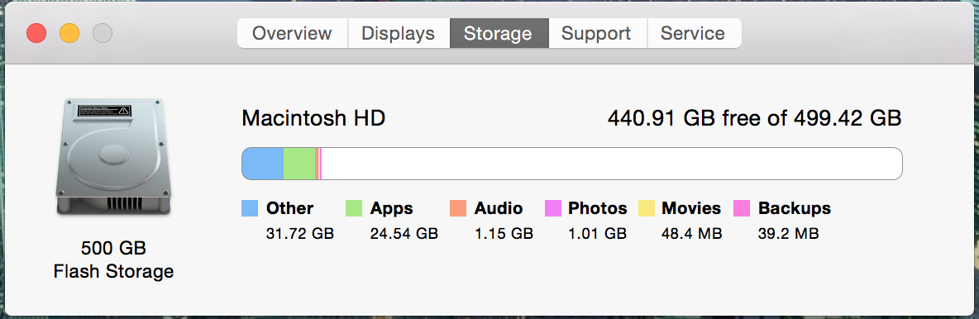The height and width of the screenshot is (319, 979).
Task: Click the '500 GB' capacity label
Action: 113,249
